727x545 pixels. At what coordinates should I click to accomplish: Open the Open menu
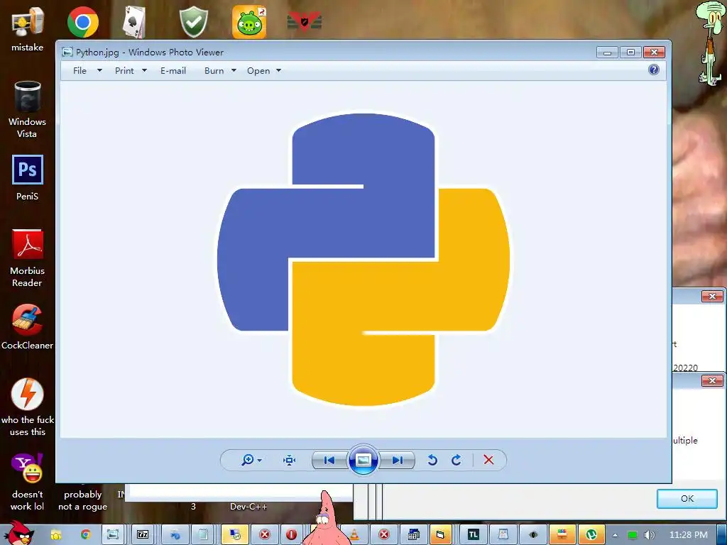[x=258, y=70]
